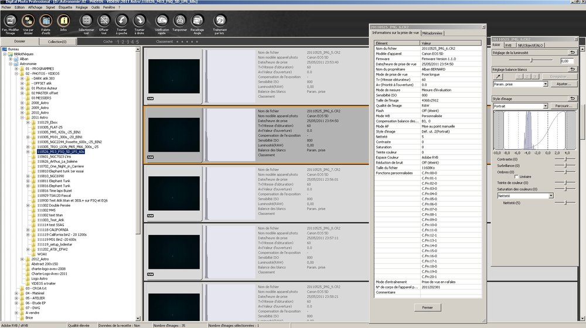Expand the 111118 CALIFORNIA folder
586x328 pixels.
(x=28, y=230)
